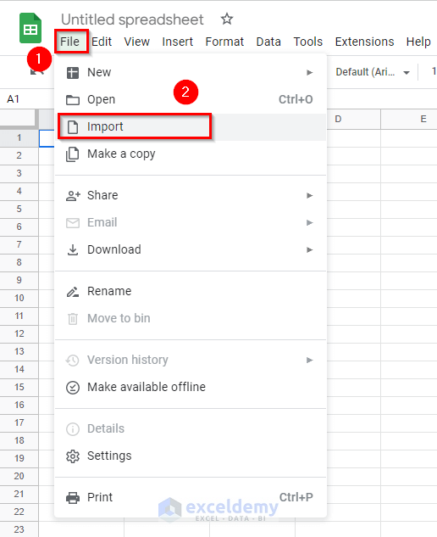
Task: Select row 10 header
Action: [x=19, y=298]
